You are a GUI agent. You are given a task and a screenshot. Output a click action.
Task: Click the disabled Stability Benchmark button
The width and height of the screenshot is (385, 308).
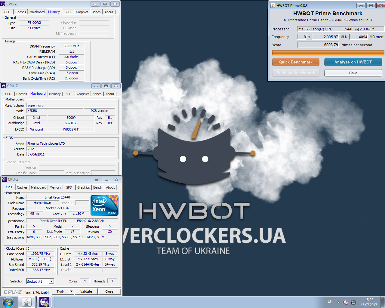296,73
